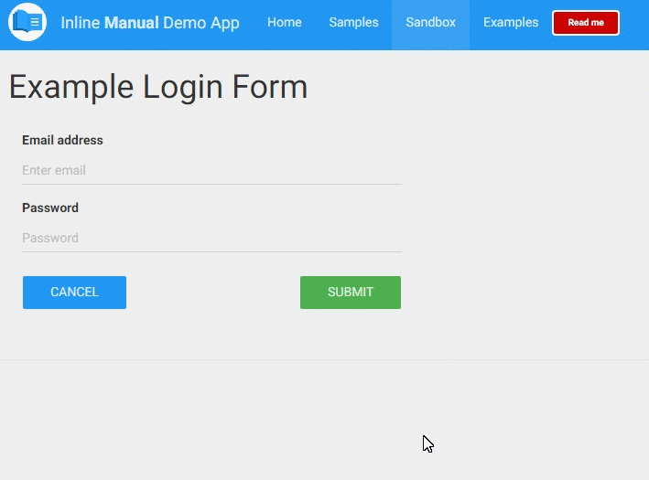The width and height of the screenshot is (649, 480).
Task: Focus the Enter email input field
Action: coord(211,170)
